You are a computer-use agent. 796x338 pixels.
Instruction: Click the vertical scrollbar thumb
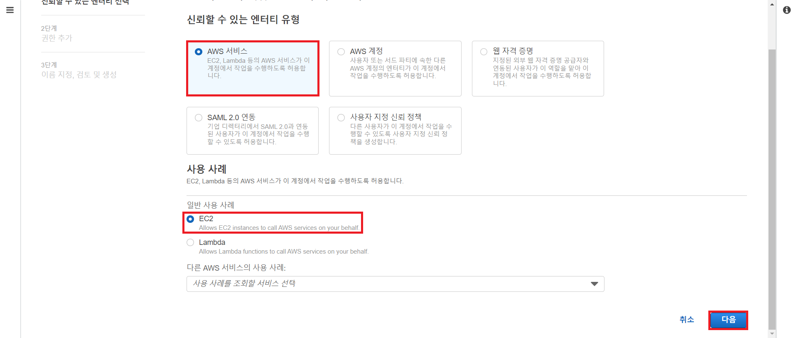(772, 189)
